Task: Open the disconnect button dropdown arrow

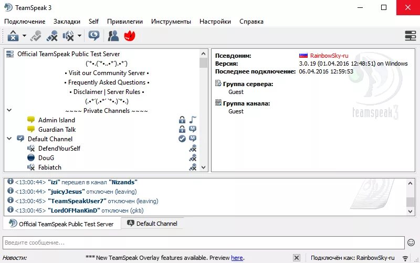Action: pos(24,36)
